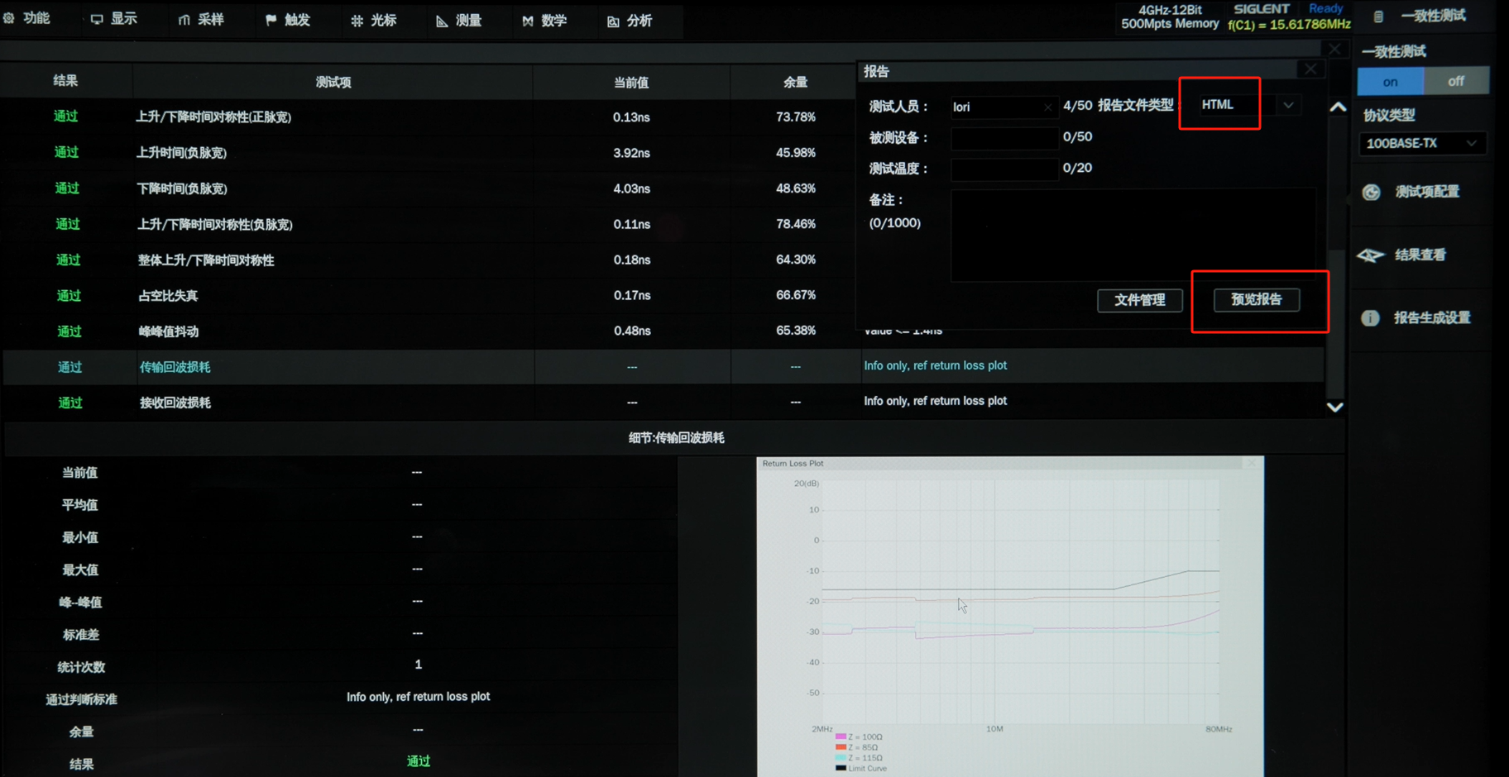1509x777 pixels.
Task: Click the 文件管理 file manager button
Action: 1139,300
